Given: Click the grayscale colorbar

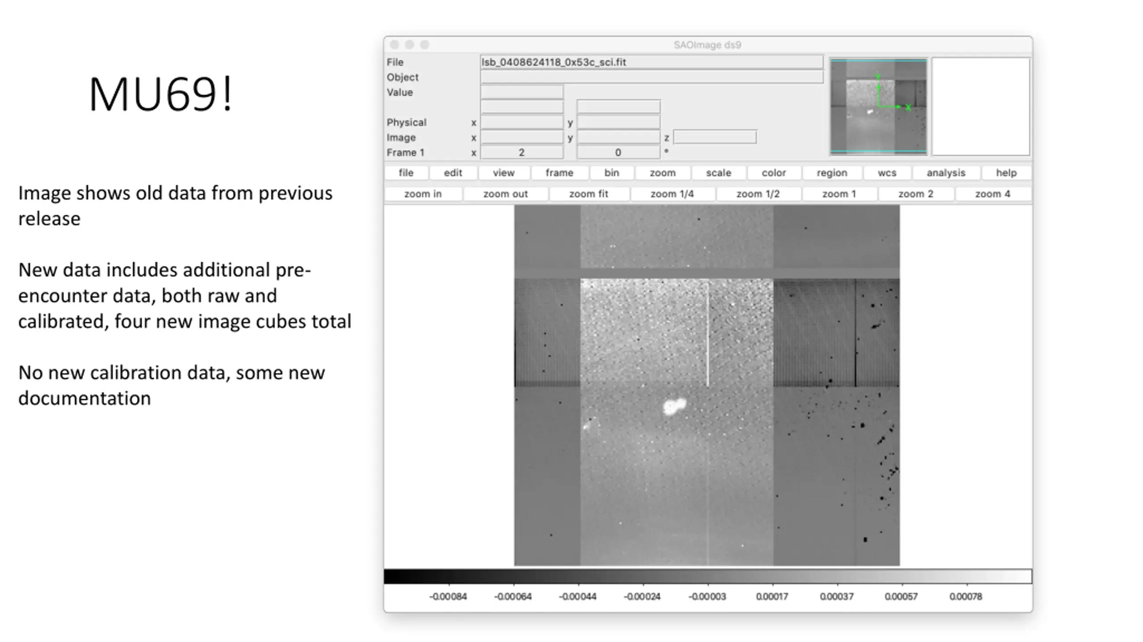Looking at the screenshot, I should 708,576.
